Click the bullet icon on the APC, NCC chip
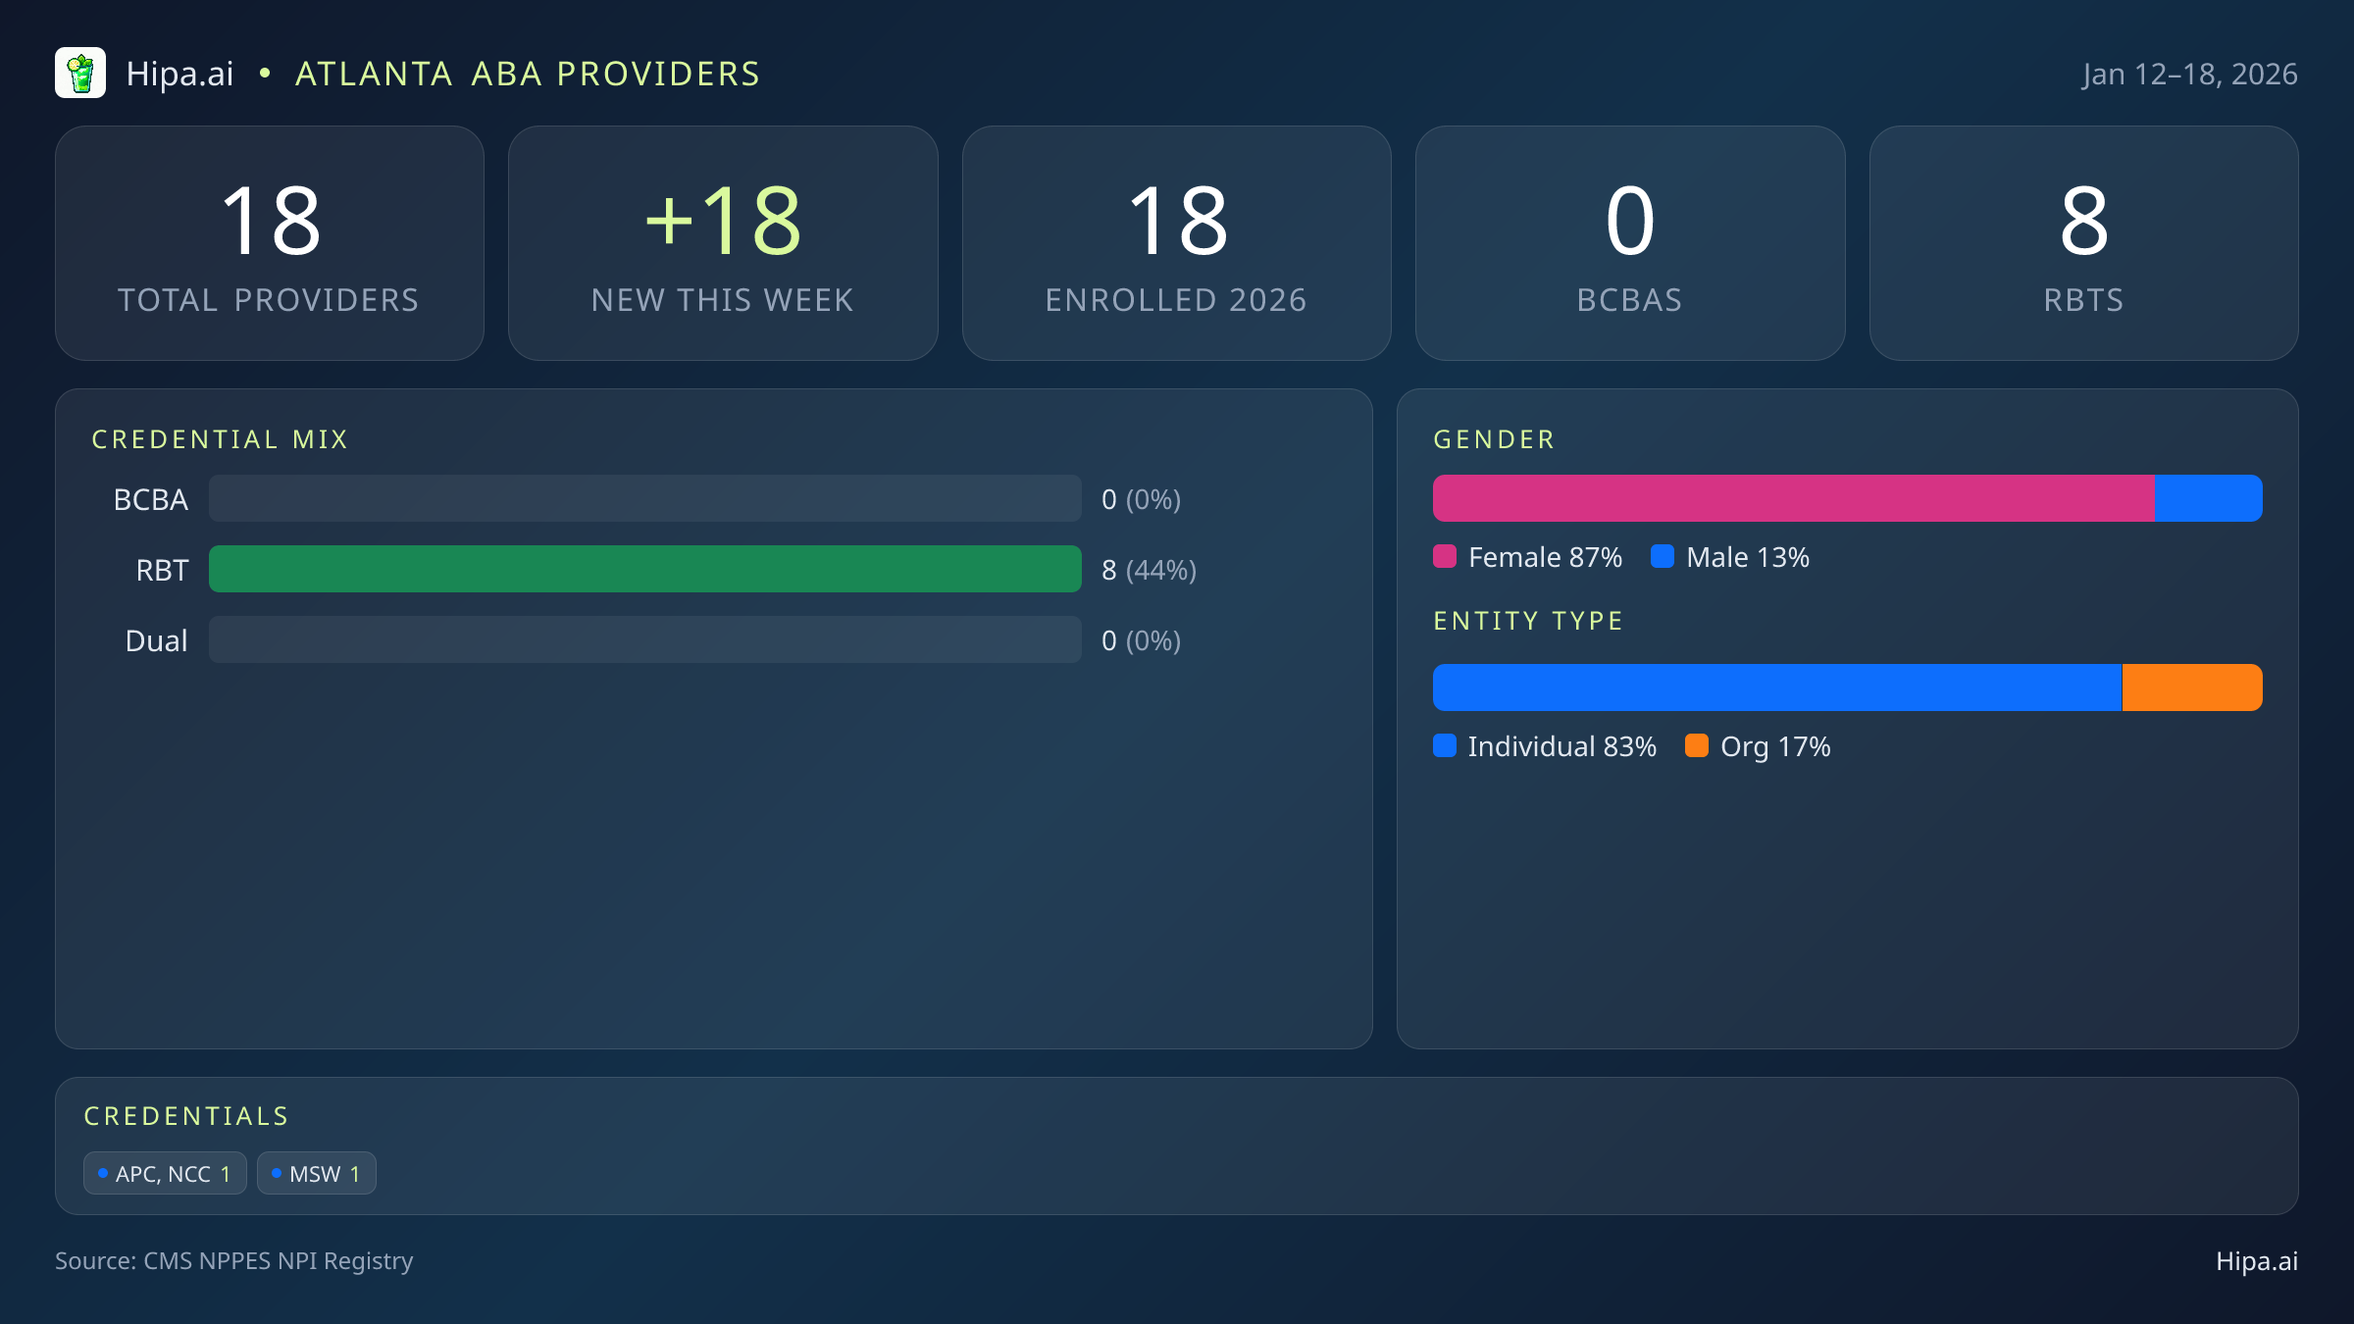 pyautogui.click(x=102, y=1172)
